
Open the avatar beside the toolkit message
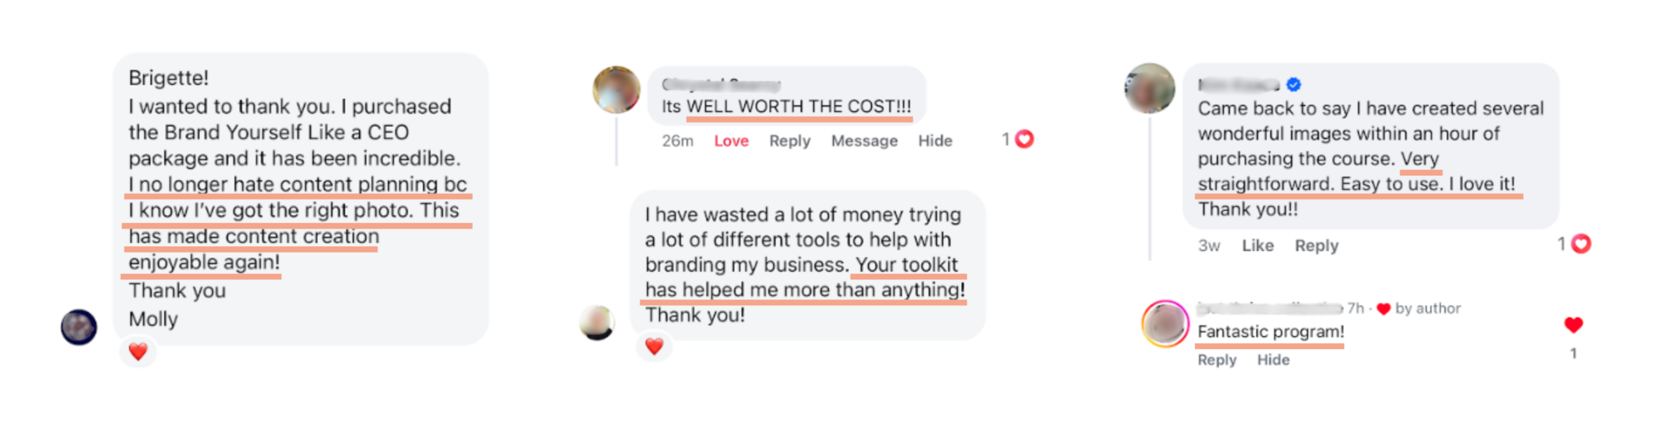596,322
